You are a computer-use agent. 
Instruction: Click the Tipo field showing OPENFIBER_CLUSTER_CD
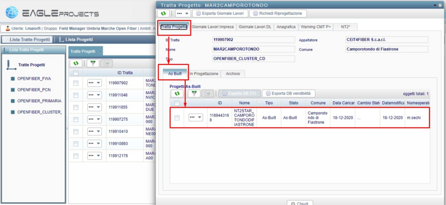coord(253,58)
